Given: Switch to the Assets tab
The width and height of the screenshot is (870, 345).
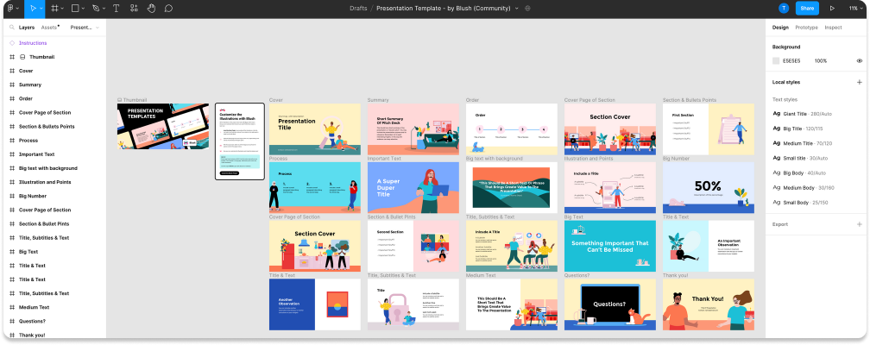Looking at the screenshot, I should tap(49, 28).
